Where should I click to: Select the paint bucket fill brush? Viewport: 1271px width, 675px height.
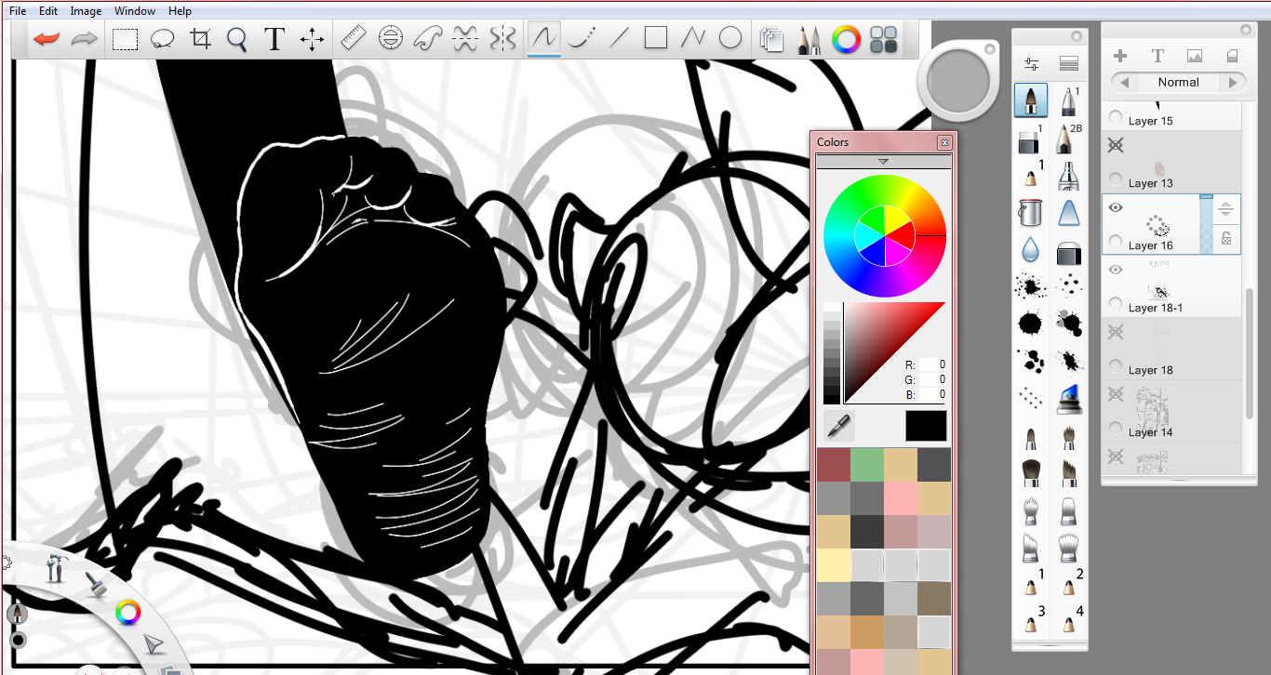1030,213
